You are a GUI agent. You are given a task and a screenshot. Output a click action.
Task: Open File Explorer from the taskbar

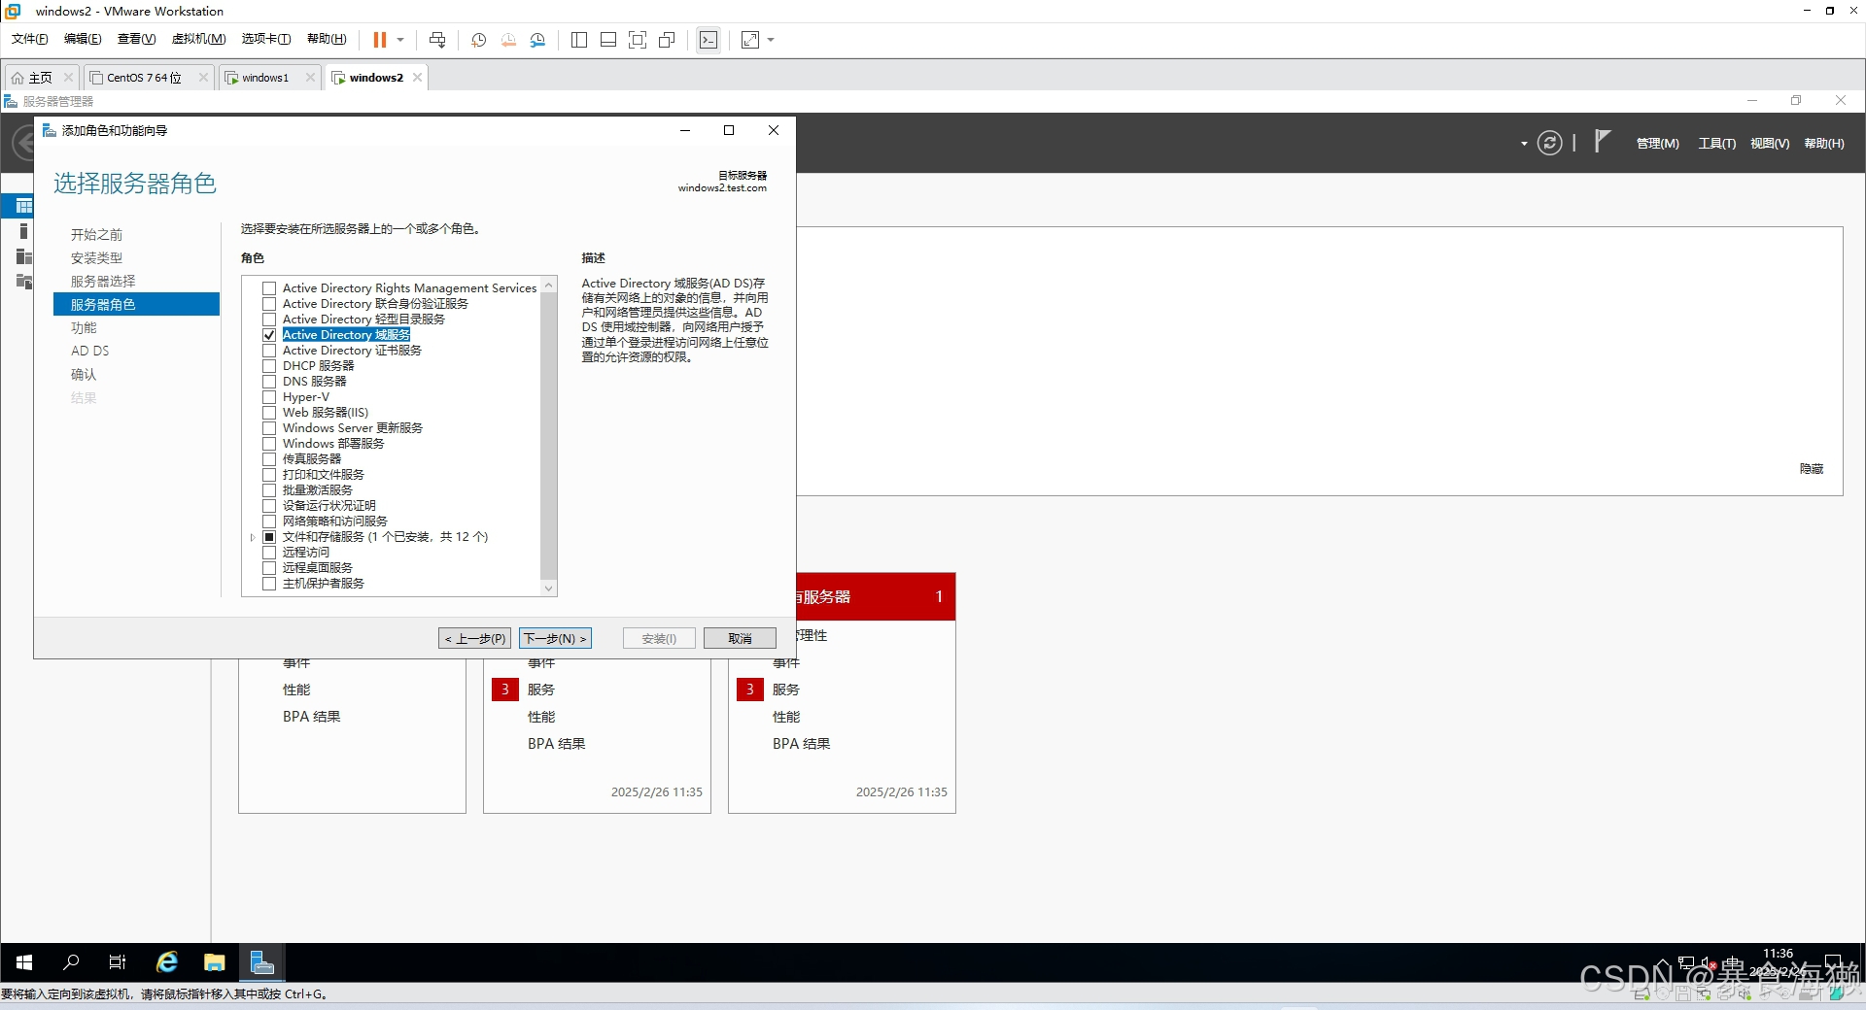215,962
